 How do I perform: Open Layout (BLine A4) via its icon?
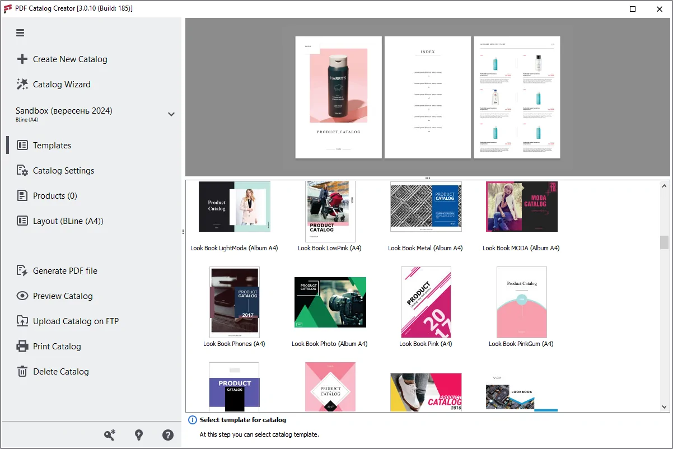pos(21,221)
